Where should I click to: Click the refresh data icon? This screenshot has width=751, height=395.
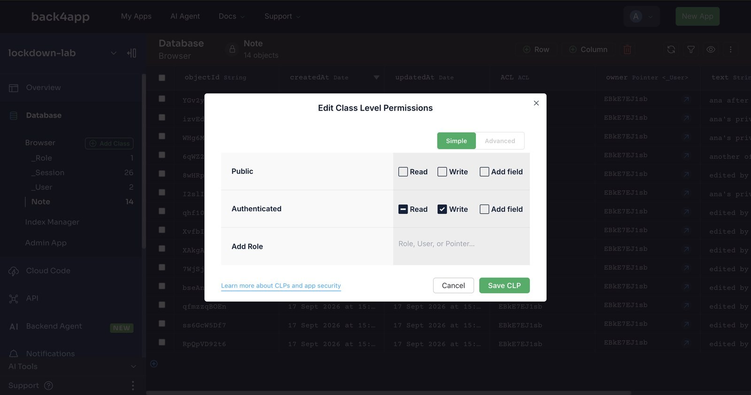point(671,49)
